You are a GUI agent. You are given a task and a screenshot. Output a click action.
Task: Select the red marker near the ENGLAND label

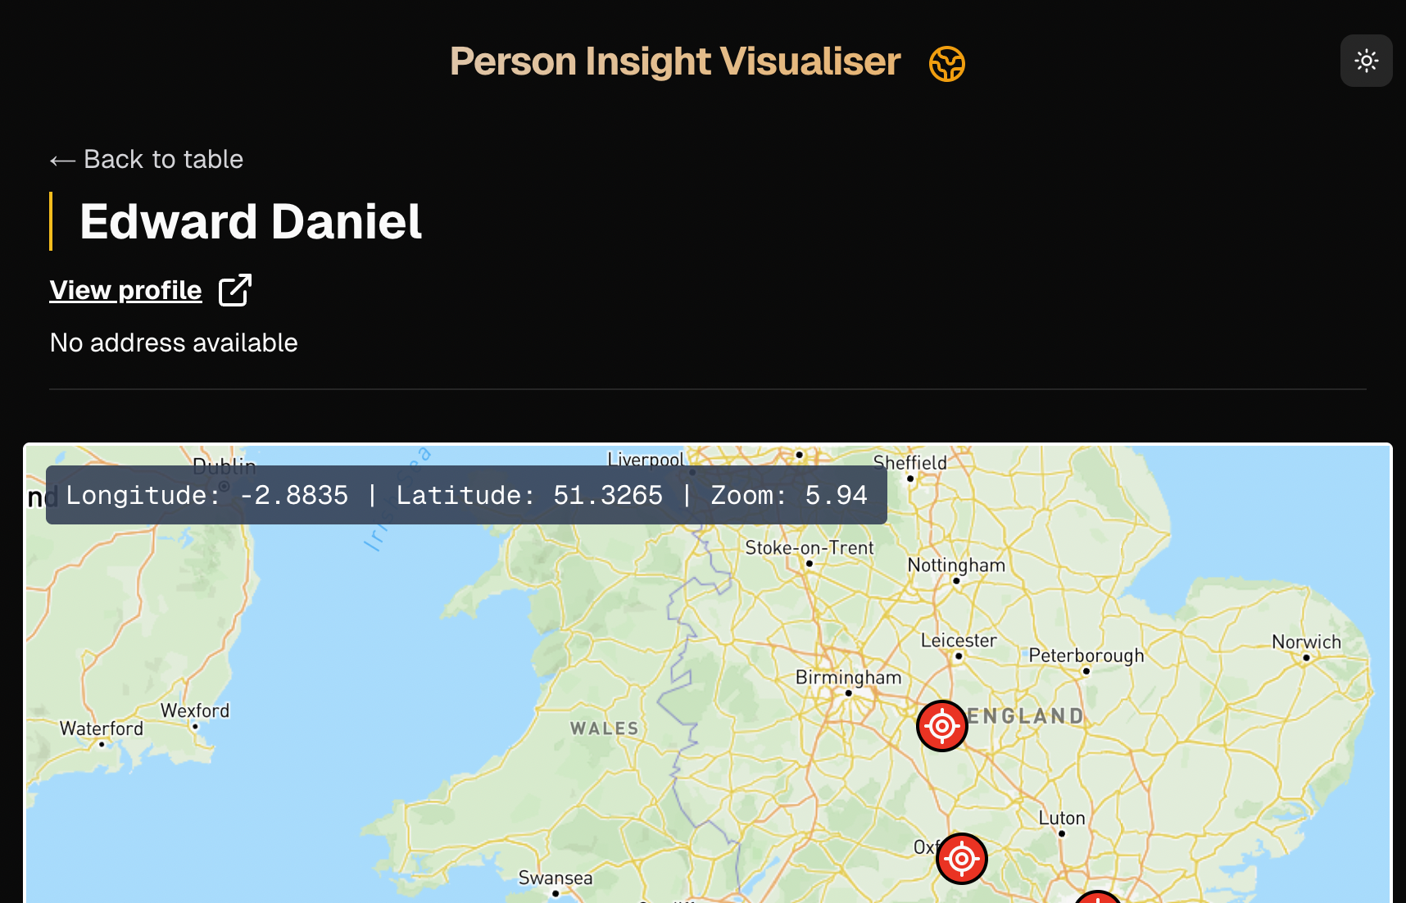(942, 725)
